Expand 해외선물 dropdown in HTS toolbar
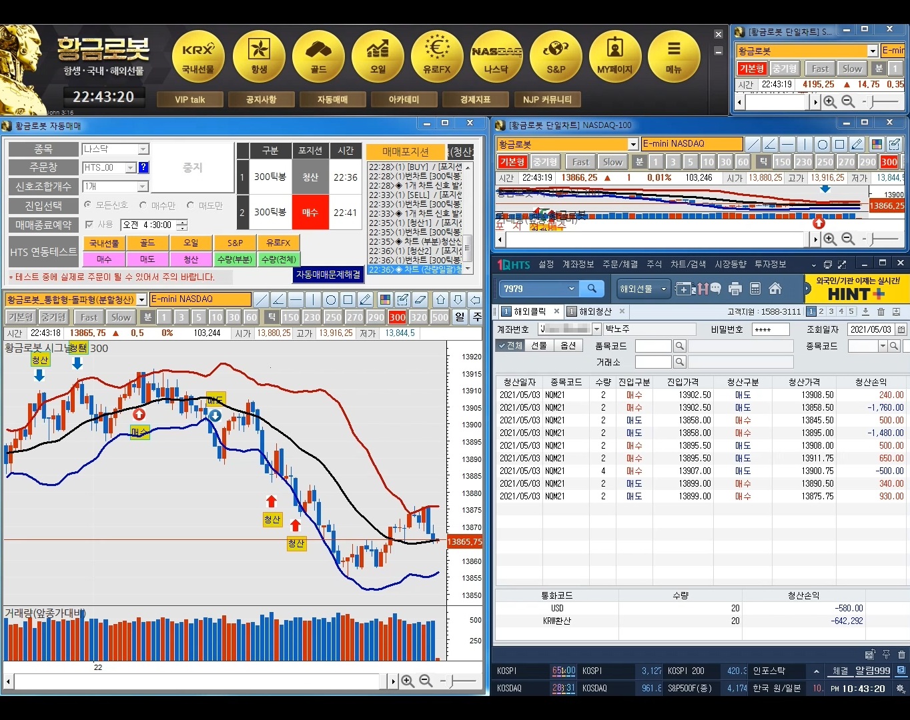Image resolution: width=910 pixels, height=720 pixels. [x=664, y=289]
